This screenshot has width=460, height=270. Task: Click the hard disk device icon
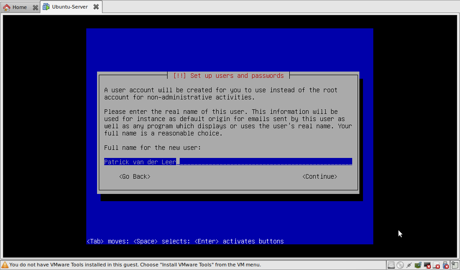391,265
